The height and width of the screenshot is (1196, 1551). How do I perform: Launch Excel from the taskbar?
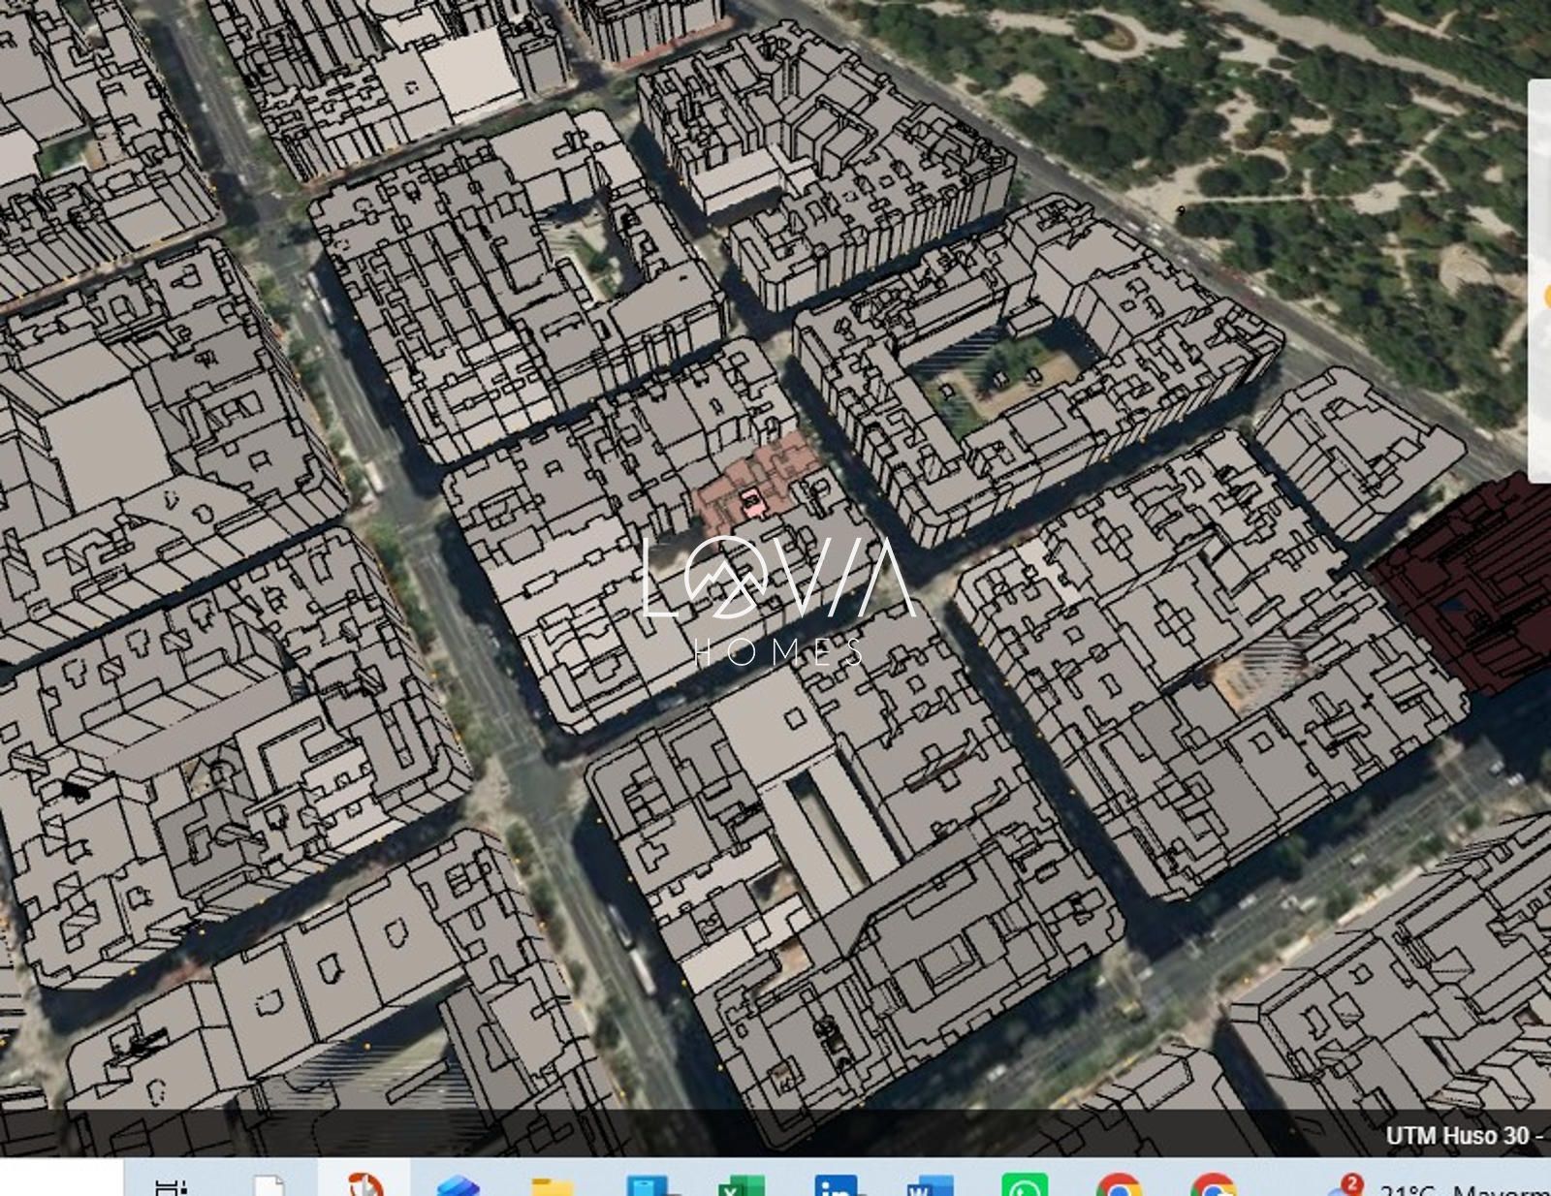(x=742, y=1185)
